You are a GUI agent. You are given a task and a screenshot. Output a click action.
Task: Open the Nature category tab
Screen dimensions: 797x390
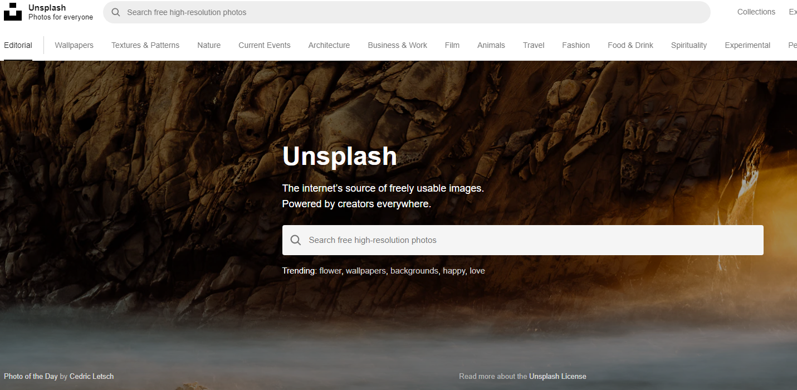[x=209, y=45]
